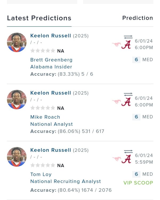Open Keelon Russell link in Tom Loy row

point(51,150)
